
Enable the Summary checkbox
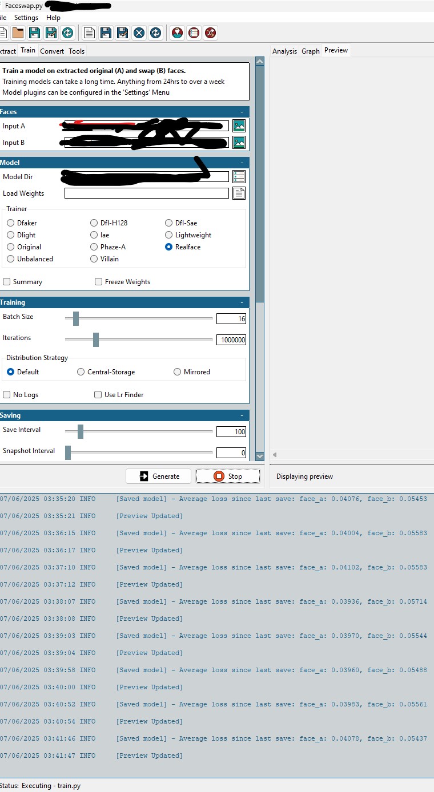point(23,282)
